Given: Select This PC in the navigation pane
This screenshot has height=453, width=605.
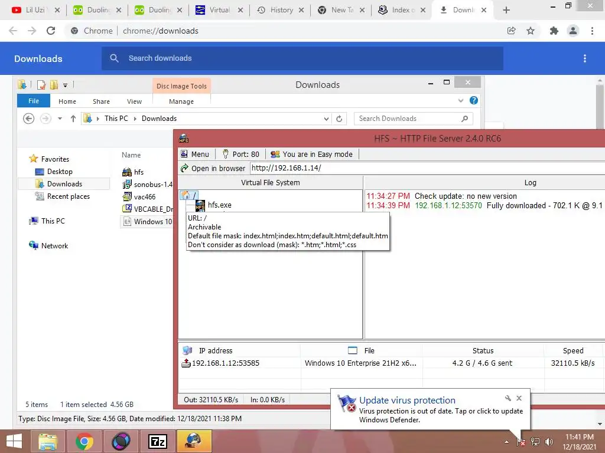Looking at the screenshot, I should coord(47,221).
